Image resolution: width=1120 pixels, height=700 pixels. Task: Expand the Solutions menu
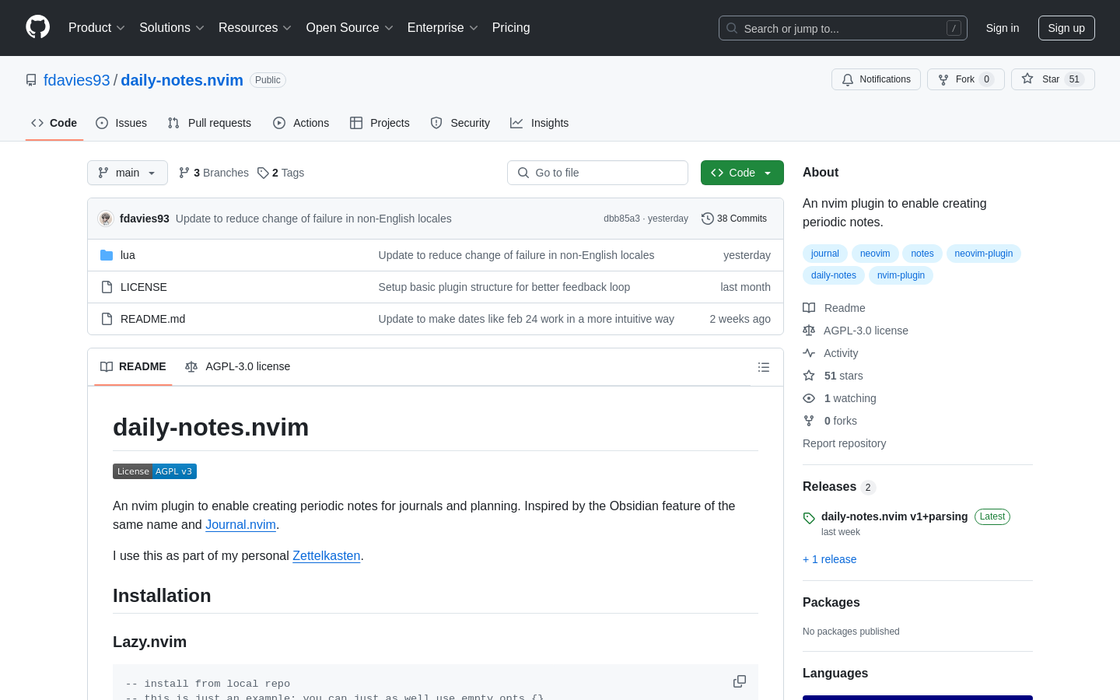(x=172, y=28)
